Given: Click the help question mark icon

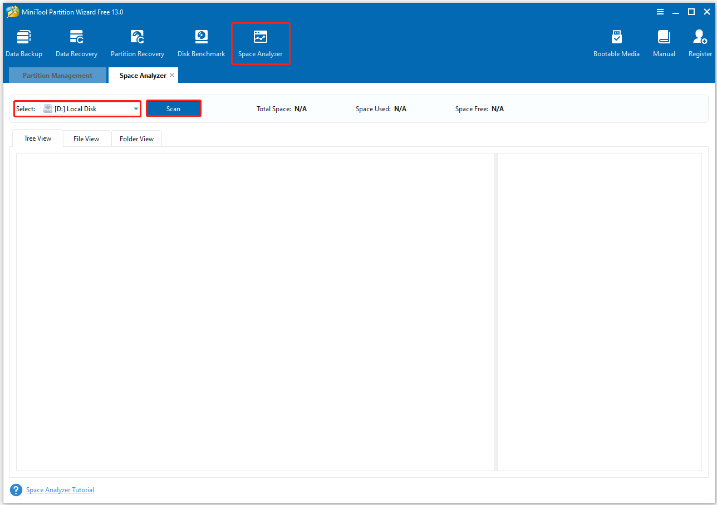Looking at the screenshot, I should (x=16, y=489).
